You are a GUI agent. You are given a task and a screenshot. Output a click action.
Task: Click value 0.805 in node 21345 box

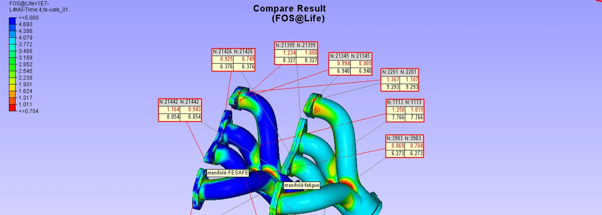point(365,63)
